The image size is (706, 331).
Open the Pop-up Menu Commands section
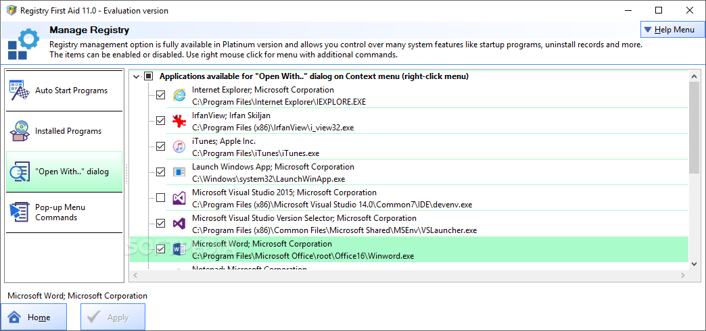click(x=64, y=212)
